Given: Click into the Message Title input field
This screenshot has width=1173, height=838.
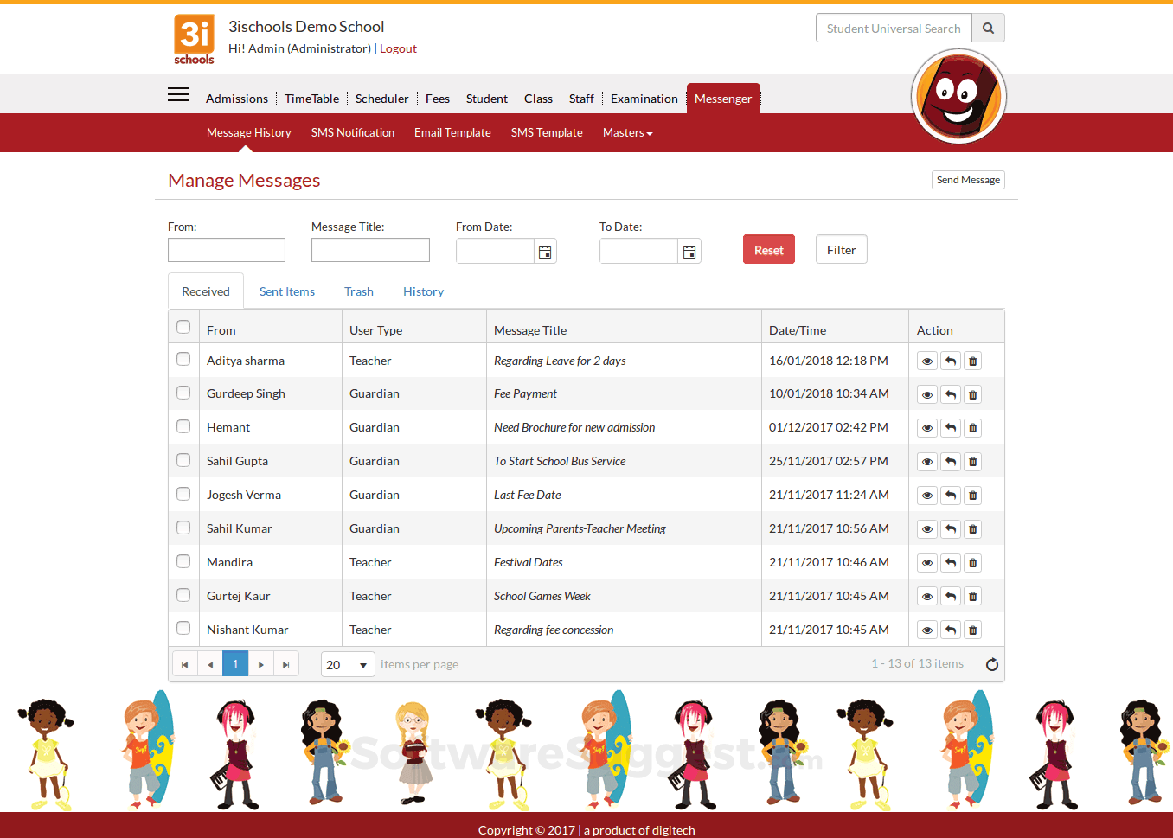Looking at the screenshot, I should pyautogui.click(x=370, y=250).
